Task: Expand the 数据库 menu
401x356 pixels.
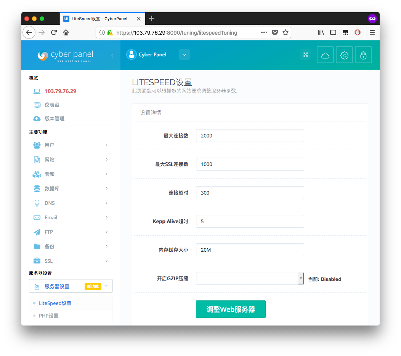Action: [71, 188]
